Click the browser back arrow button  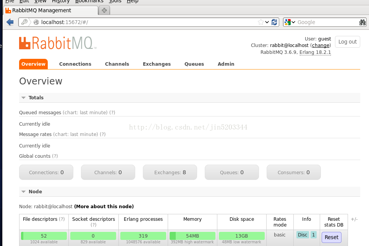pyautogui.click(x=10, y=22)
